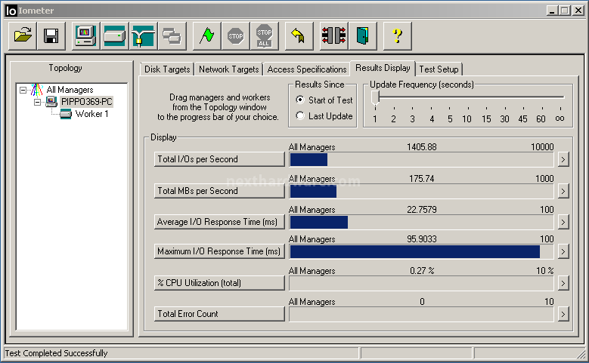Click the Total Error Count button

tap(219, 314)
